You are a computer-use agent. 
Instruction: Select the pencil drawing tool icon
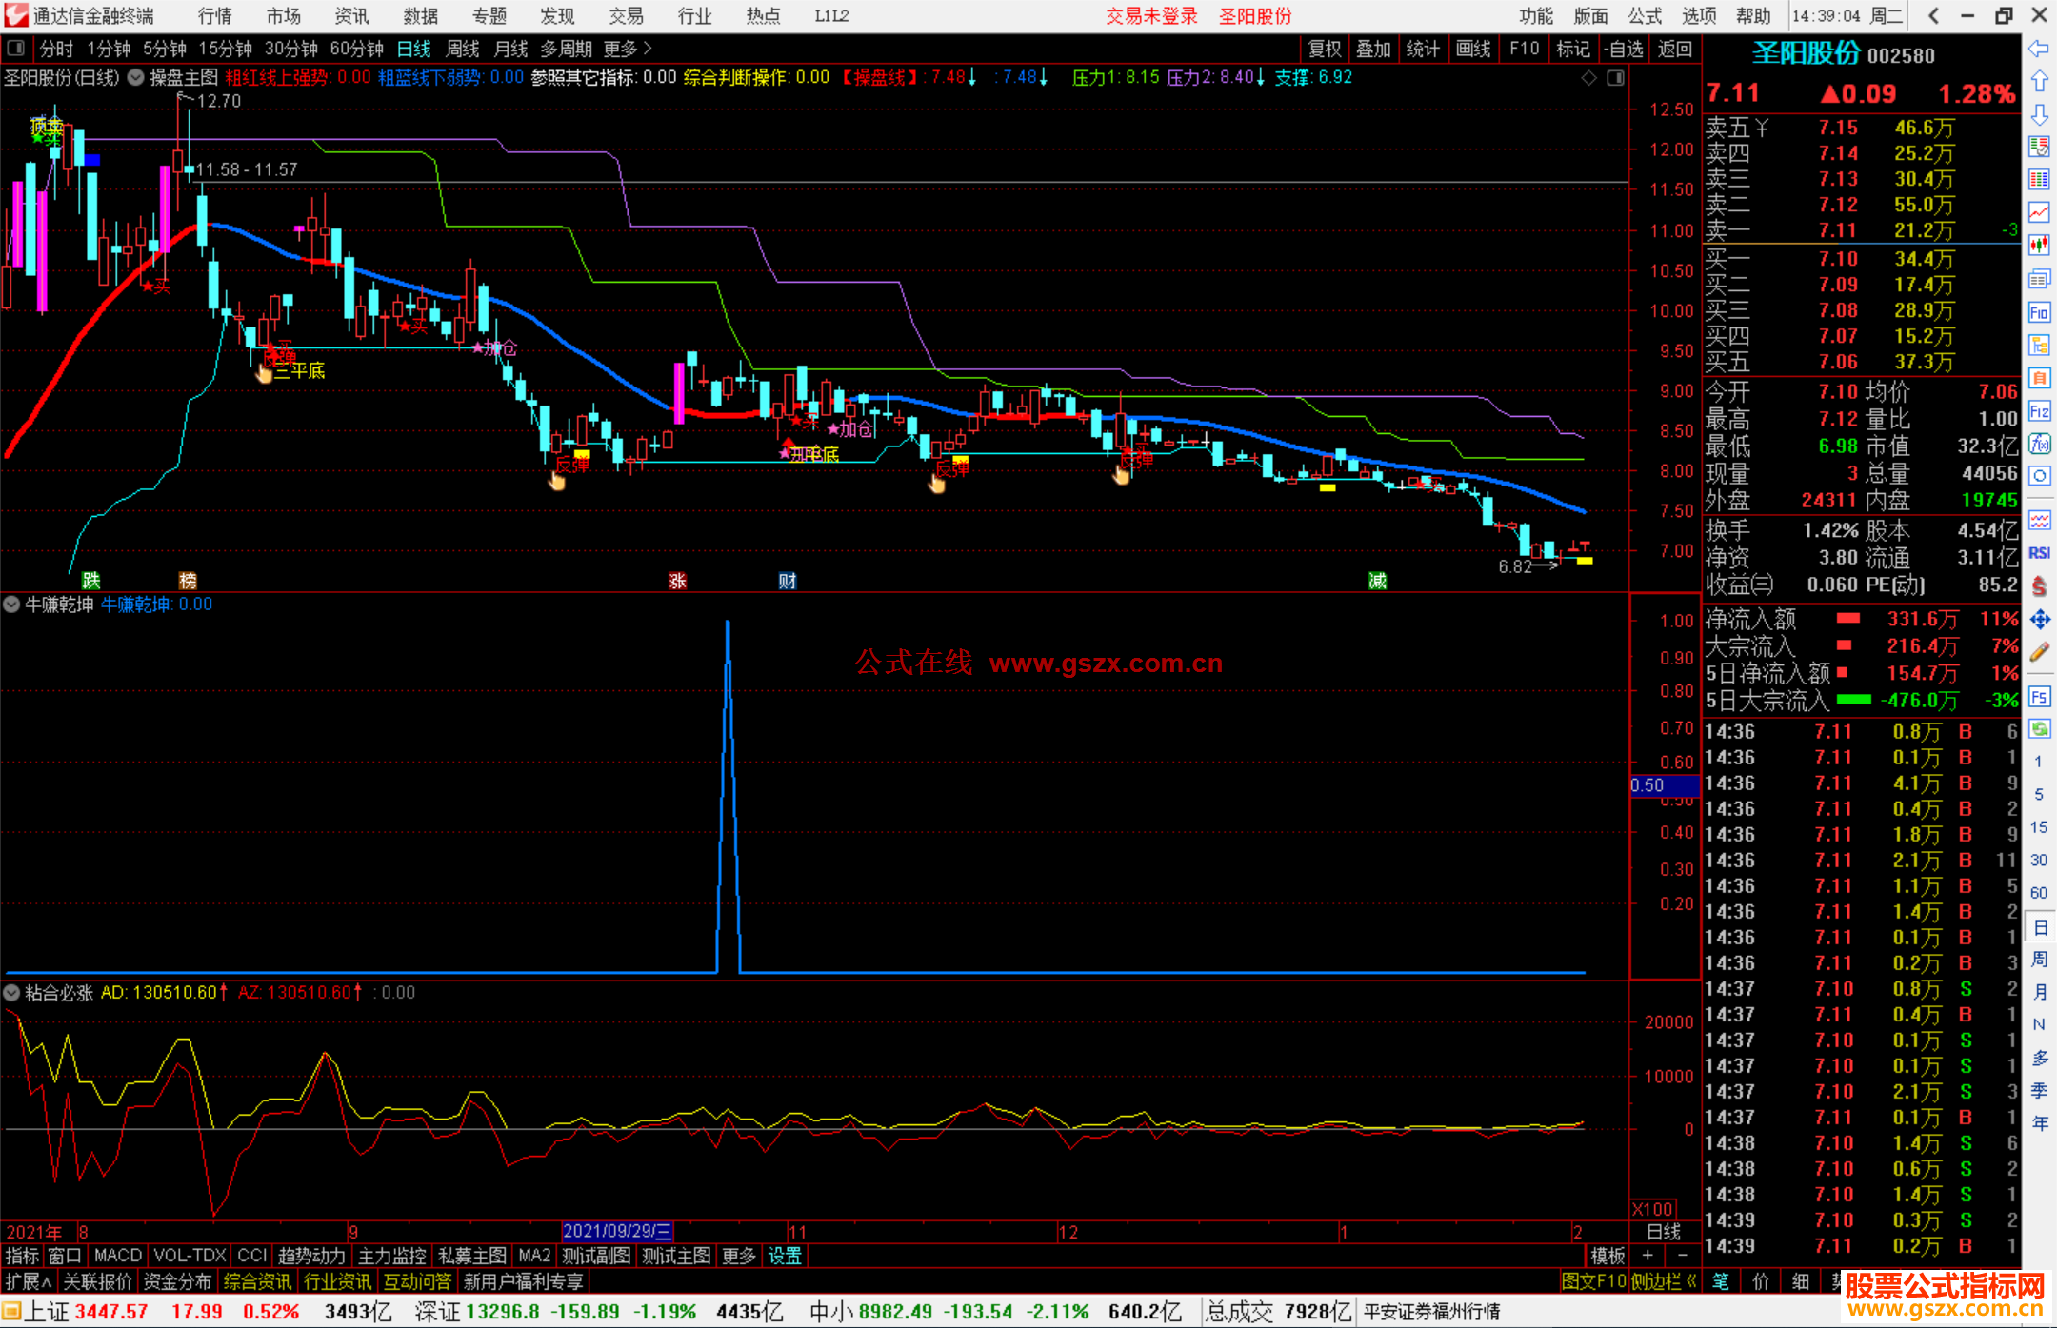tap(2039, 652)
